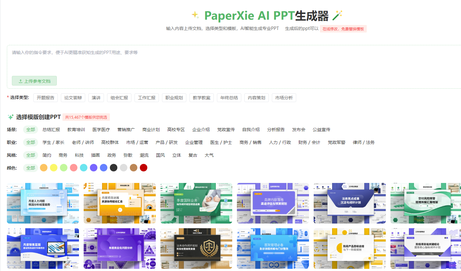Pick the 年终总结 type option
This screenshot has width=461, height=271.
coord(229,98)
